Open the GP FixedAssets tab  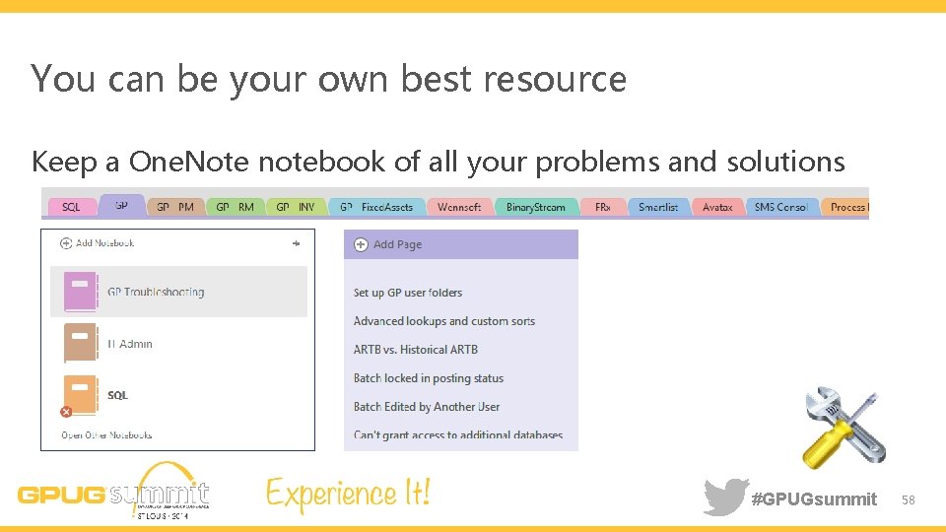pos(376,207)
